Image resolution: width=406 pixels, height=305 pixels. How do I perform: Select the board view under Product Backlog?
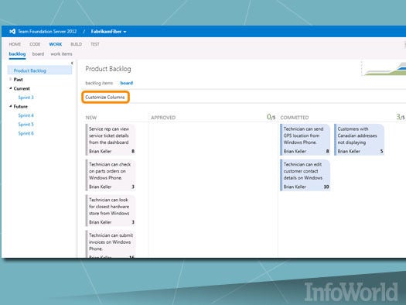tap(127, 83)
